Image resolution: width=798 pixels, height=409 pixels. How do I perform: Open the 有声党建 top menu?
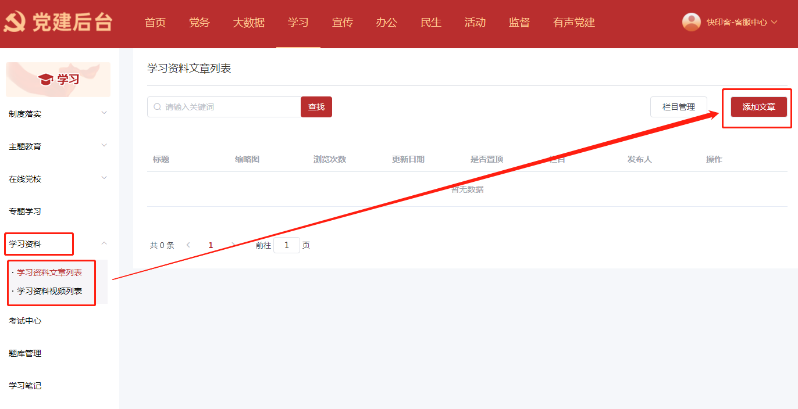(573, 23)
